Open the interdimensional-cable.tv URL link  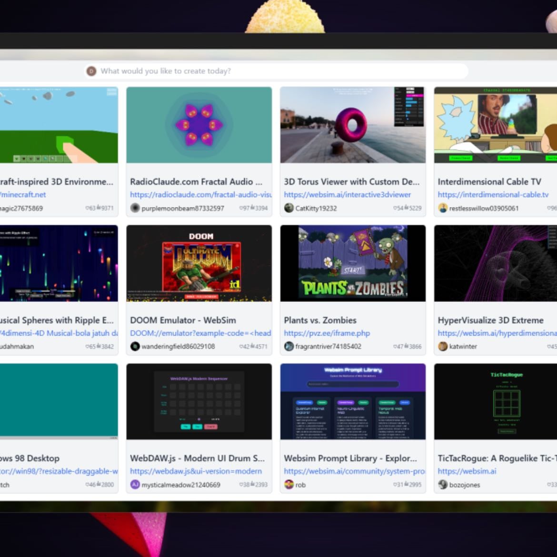point(493,195)
